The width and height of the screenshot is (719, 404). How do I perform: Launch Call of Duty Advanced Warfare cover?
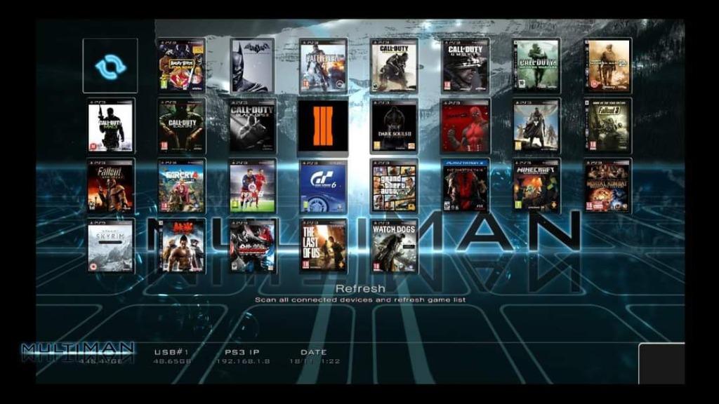(x=394, y=66)
